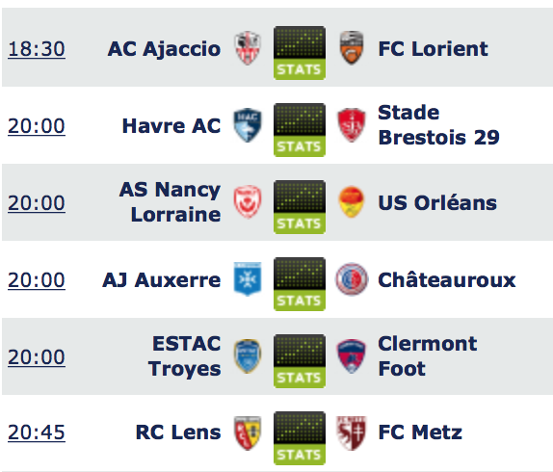Open STATS for Troyes vs Clermont Foot
Viewport: 553px width, 472px height.
tap(300, 361)
